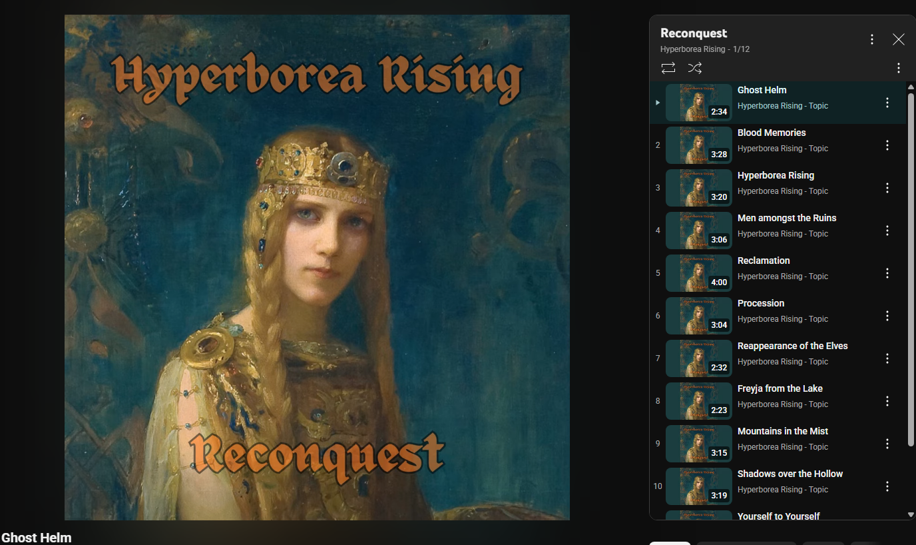Click channel name under Blood Memories
Image resolution: width=916 pixels, height=545 pixels.
783,149
